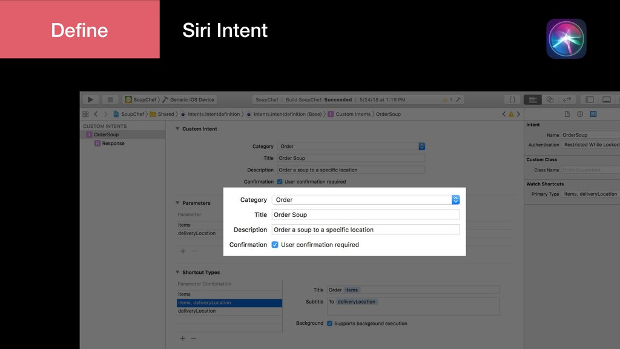Toggle the Debug area visibility button
The width and height of the screenshot is (620, 349).
pyautogui.click(x=607, y=100)
